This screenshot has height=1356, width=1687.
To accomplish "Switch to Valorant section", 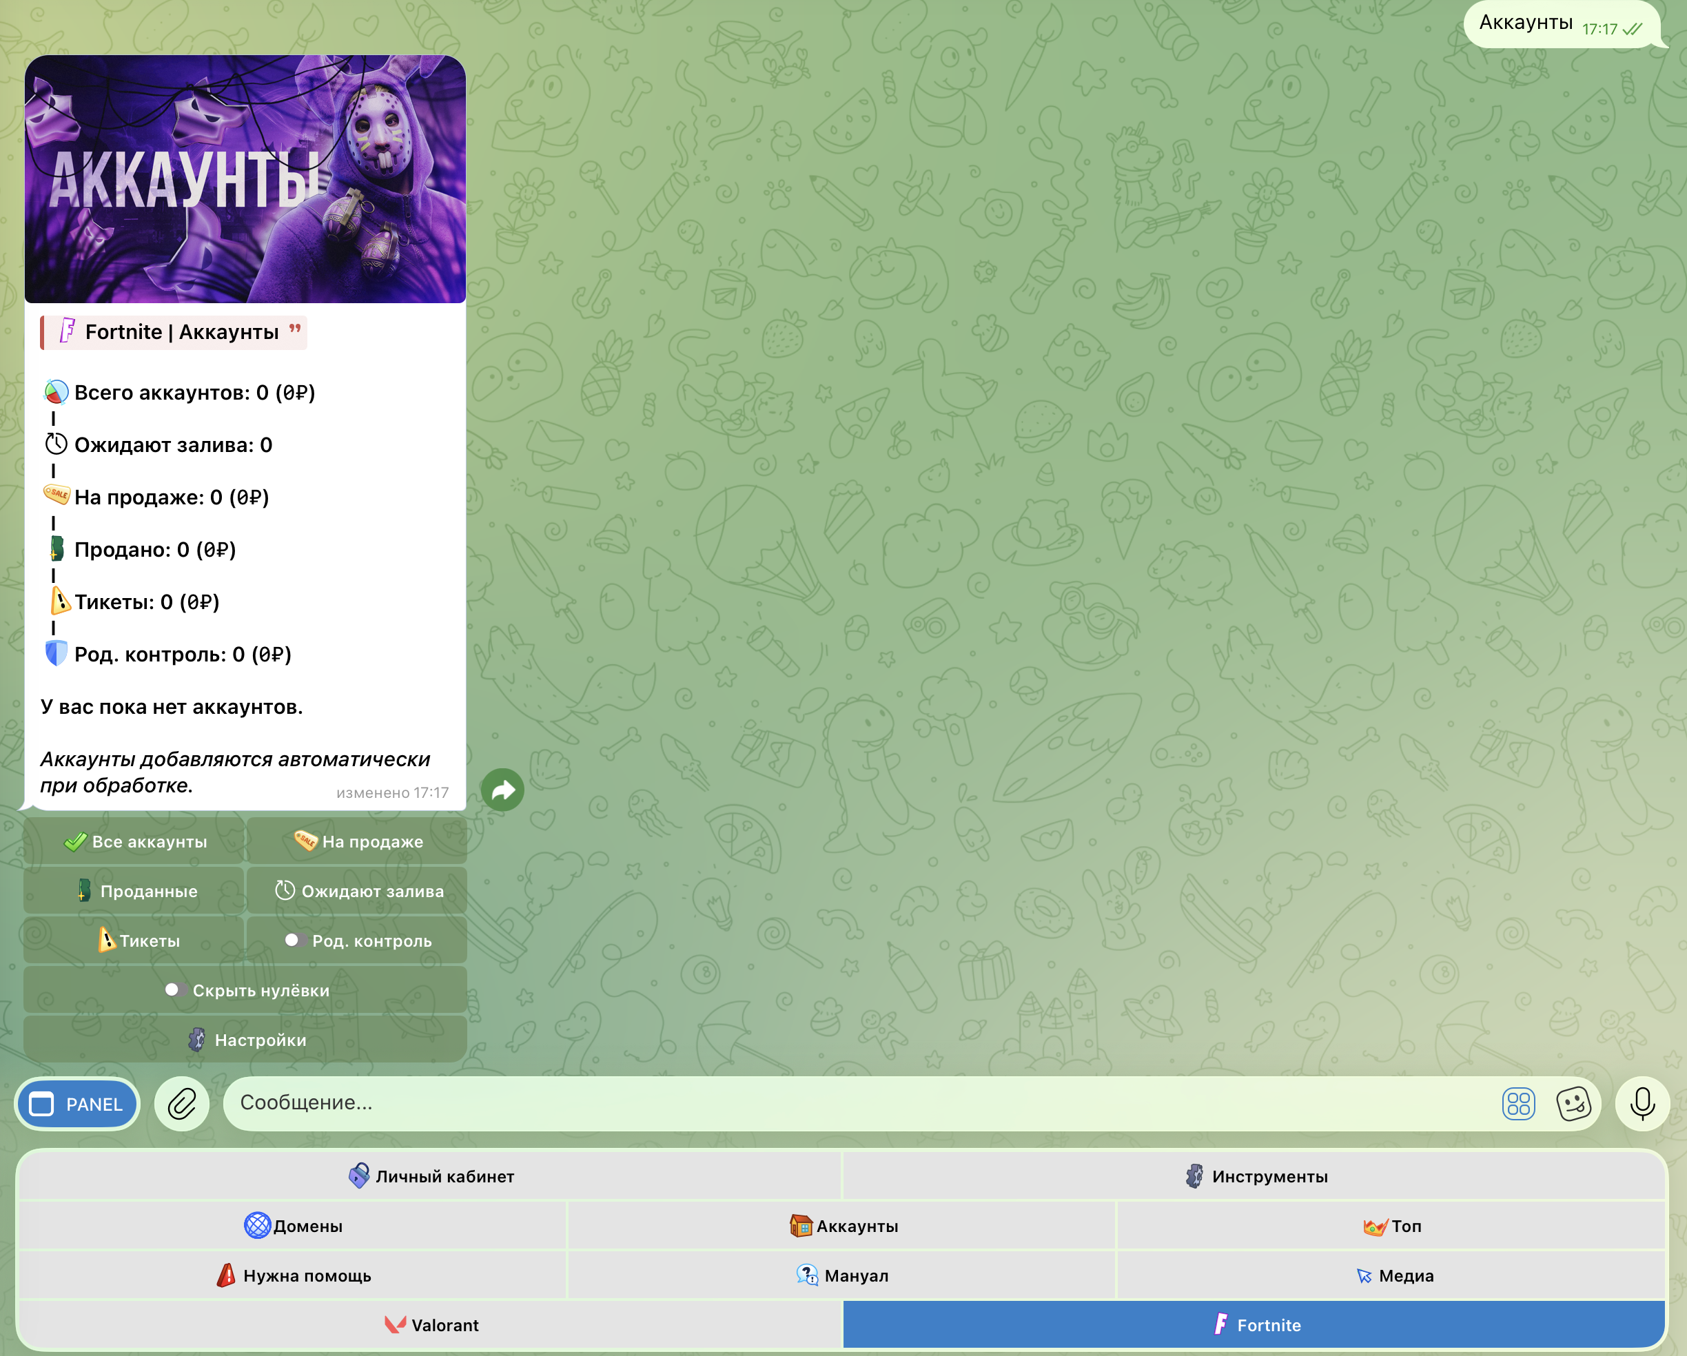I will click(x=429, y=1325).
